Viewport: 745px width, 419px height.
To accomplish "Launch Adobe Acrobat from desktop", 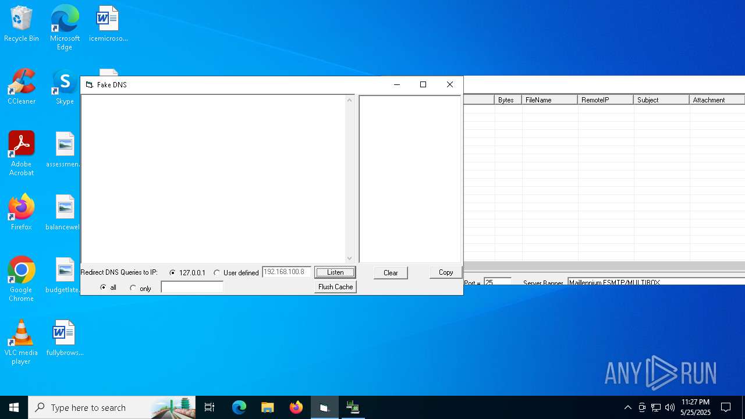I will [22, 154].
